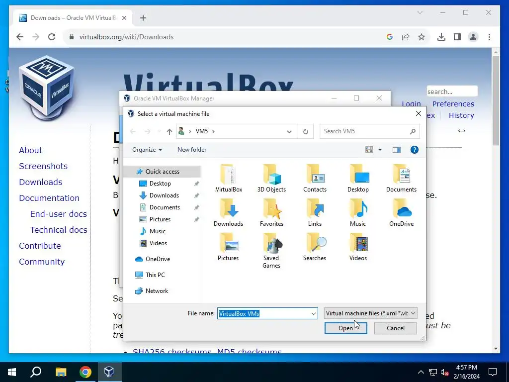Show hidden system tray icons
This screenshot has width=509, height=382.
coord(421,372)
